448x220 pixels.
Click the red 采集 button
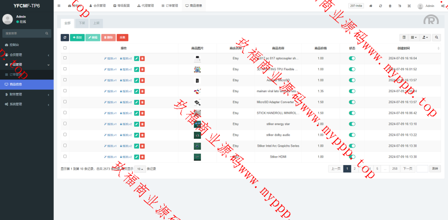point(122,38)
